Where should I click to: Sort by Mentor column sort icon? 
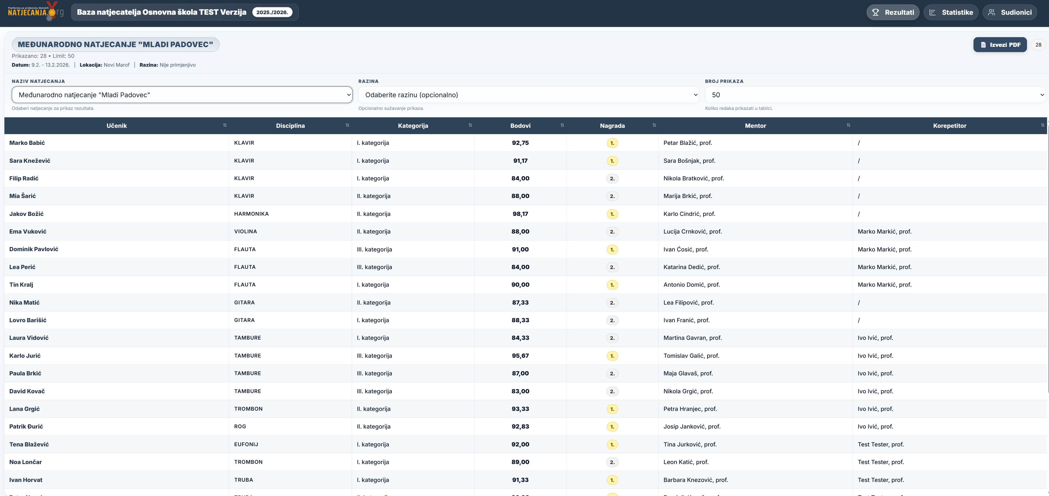tap(848, 125)
